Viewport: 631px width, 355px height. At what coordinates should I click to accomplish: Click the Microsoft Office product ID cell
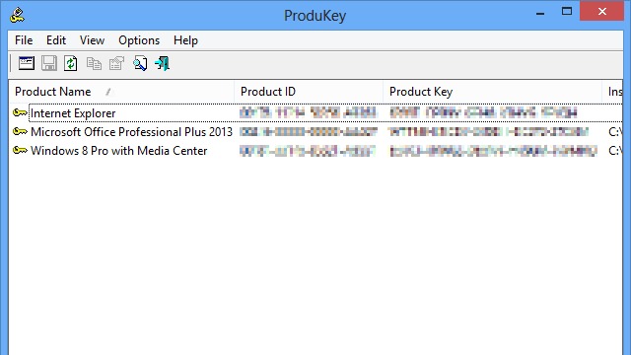309,131
